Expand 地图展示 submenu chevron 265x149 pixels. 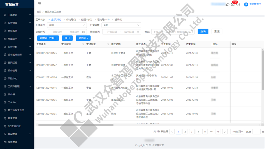coord(30,39)
